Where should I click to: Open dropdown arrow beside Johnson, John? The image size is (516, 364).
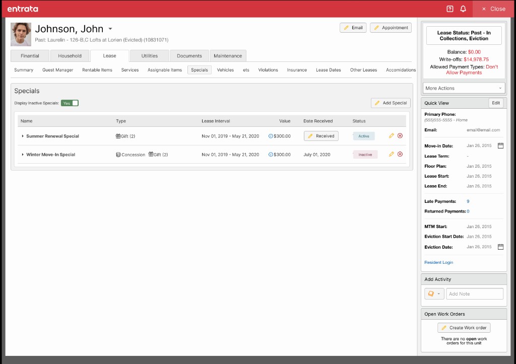(x=110, y=29)
